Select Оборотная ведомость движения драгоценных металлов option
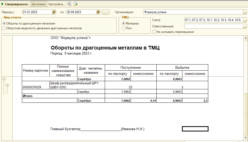 point(4,28)
